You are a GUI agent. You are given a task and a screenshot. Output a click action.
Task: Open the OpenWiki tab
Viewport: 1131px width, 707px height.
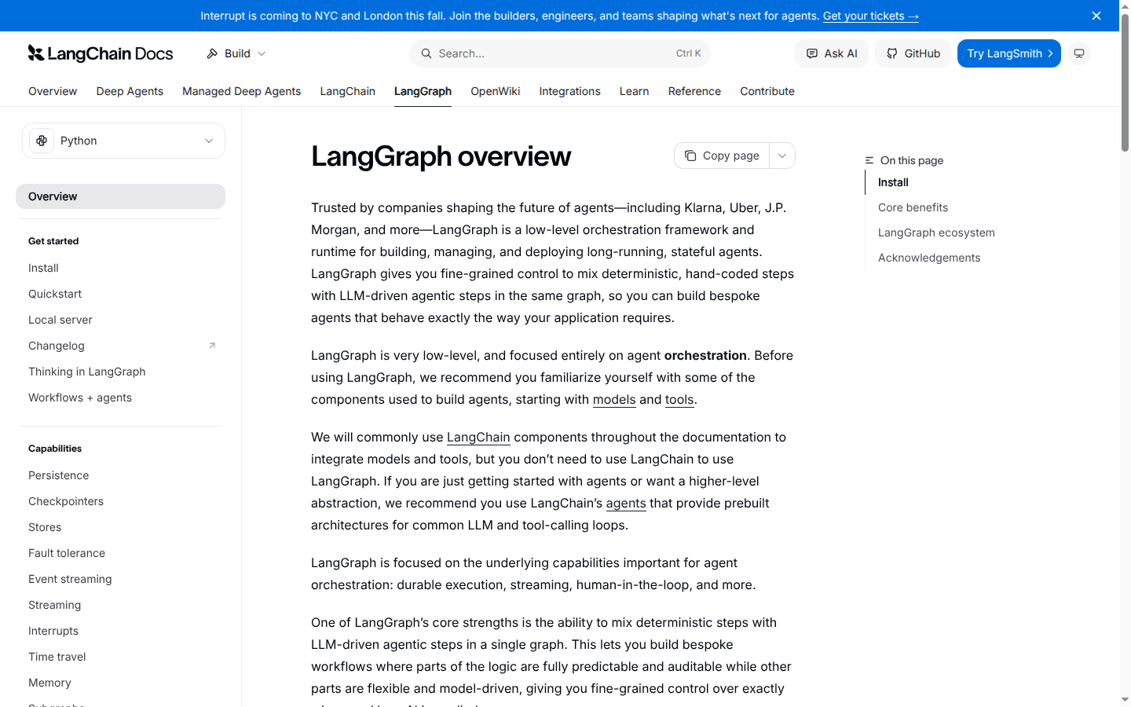click(495, 91)
